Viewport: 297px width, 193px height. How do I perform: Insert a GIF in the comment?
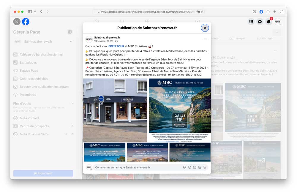point(200,167)
